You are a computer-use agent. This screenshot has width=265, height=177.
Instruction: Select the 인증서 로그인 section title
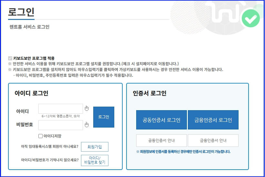pyautogui.click(x=149, y=93)
